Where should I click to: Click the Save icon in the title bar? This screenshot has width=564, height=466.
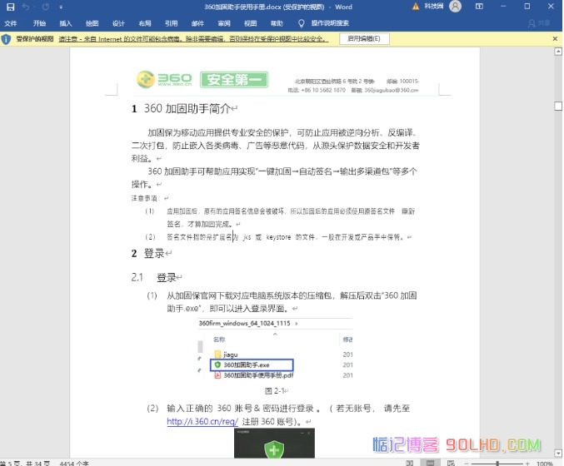tap(11, 7)
